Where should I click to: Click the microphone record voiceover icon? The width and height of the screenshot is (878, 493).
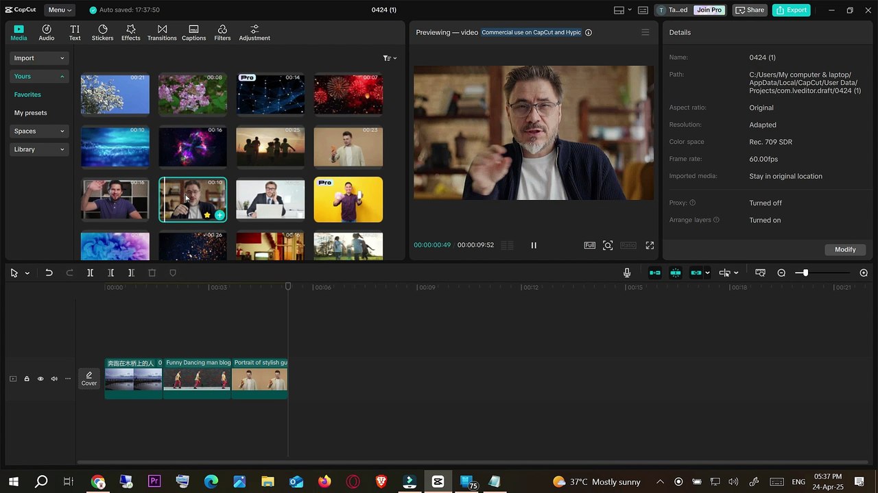(627, 273)
